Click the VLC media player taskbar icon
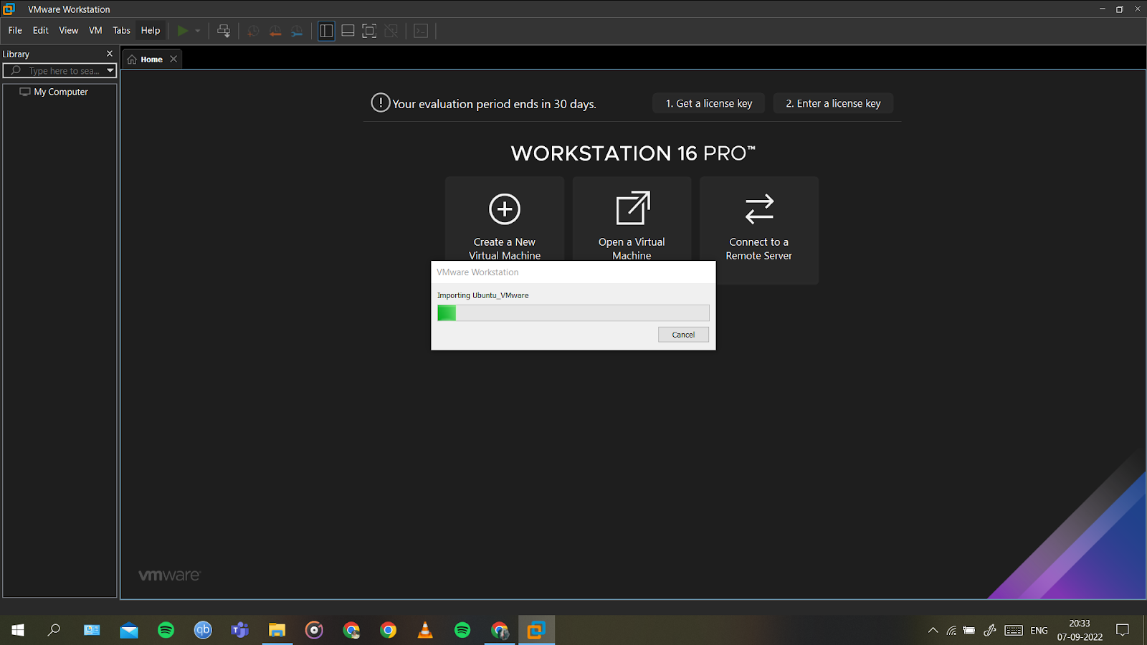This screenshot has height=645, width=1147. [425, 630]
